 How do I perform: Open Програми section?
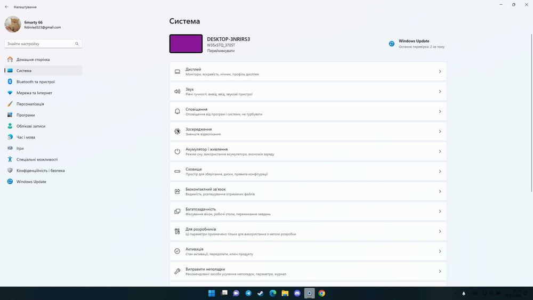click(x=43, y=115)
